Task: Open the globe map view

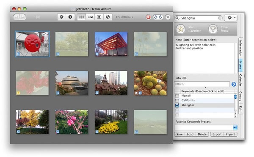Action: [108, 17]
